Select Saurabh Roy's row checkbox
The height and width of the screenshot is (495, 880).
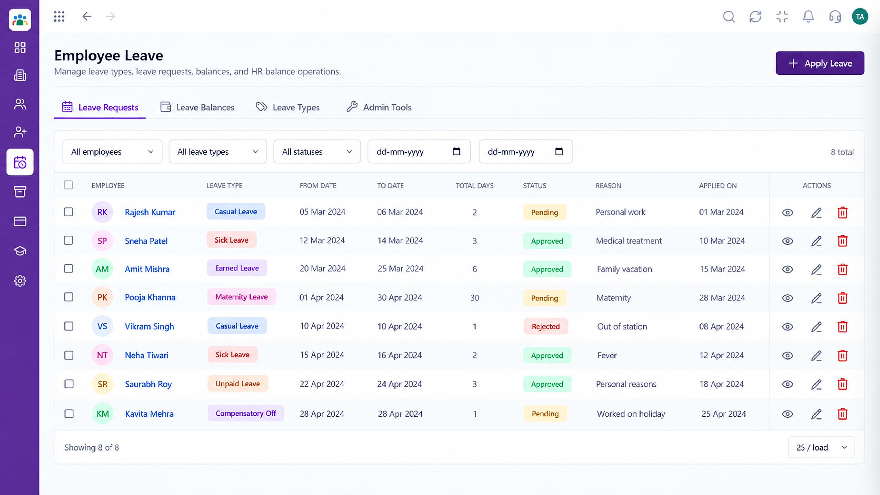[69, 384]
